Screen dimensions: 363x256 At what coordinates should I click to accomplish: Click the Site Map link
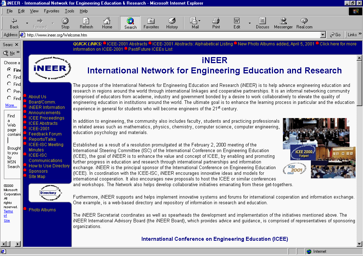click(x=37, y=177)
